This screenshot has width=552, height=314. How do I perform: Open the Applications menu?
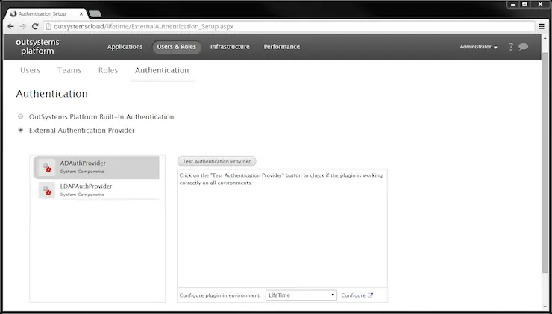tap(125, 47)
